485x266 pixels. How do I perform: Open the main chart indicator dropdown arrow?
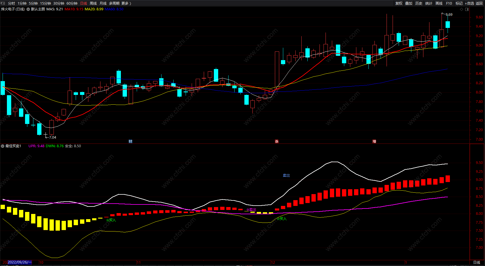[x=28, y=9]
